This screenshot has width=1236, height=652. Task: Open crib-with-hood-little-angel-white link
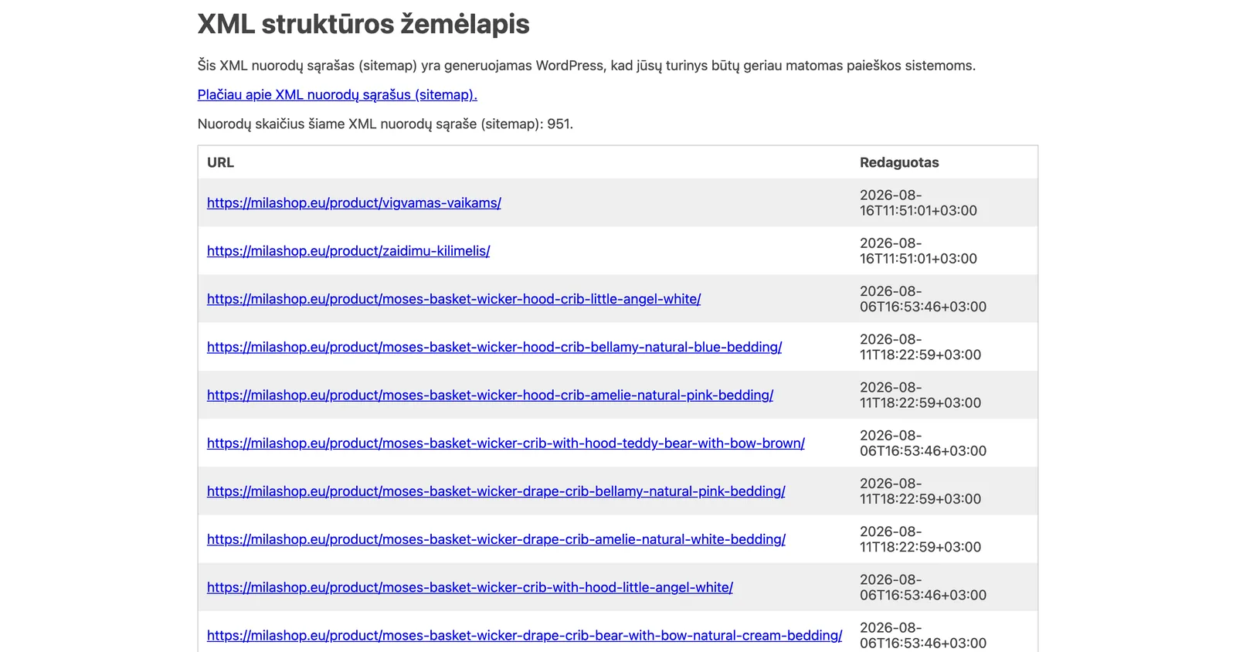coord(470,587)
